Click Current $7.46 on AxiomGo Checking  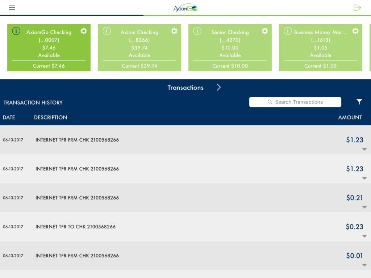coord(49,66)
